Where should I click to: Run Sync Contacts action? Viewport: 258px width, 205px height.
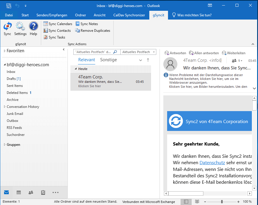pos(57,31)
